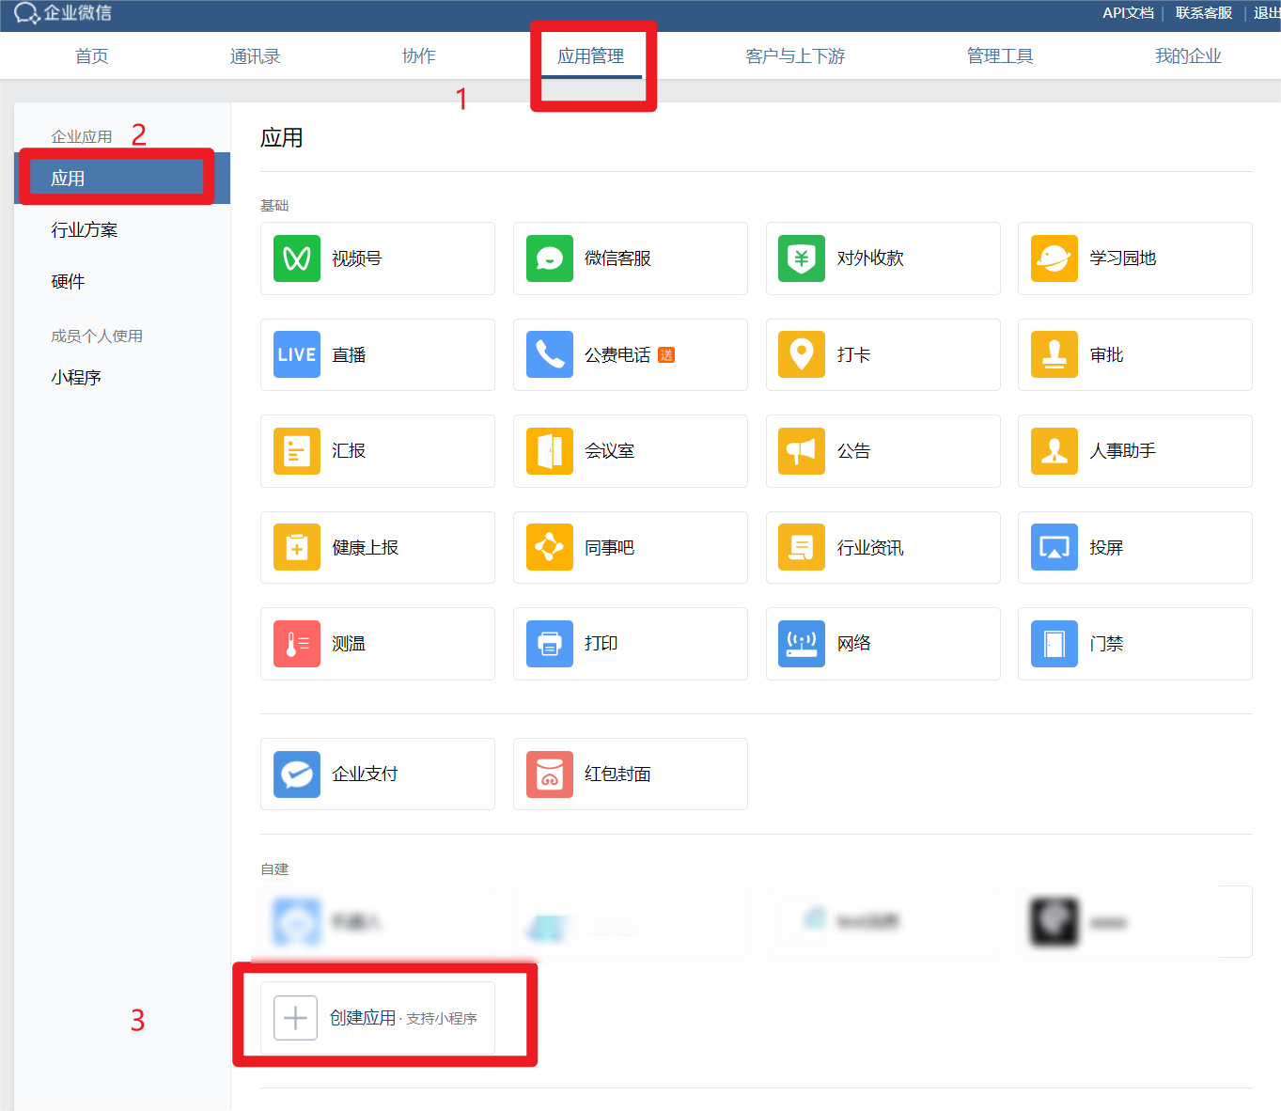This screenshot has width=1281, height=1111.
Task: Open 小程序 in the left sidebar
Action: pyautogui.click(x=76, y=378)
